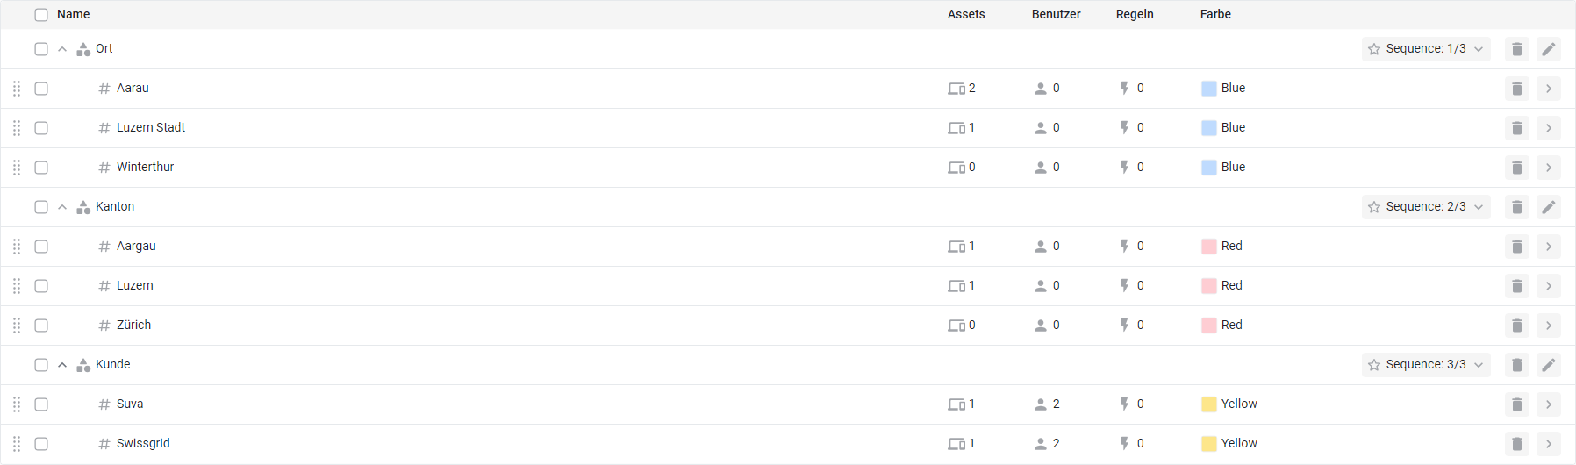Delete the Swissgrid tag row

(x=1516, y=444)
